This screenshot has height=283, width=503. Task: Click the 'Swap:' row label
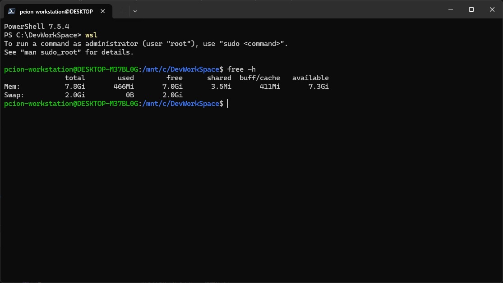pos(14,95)
